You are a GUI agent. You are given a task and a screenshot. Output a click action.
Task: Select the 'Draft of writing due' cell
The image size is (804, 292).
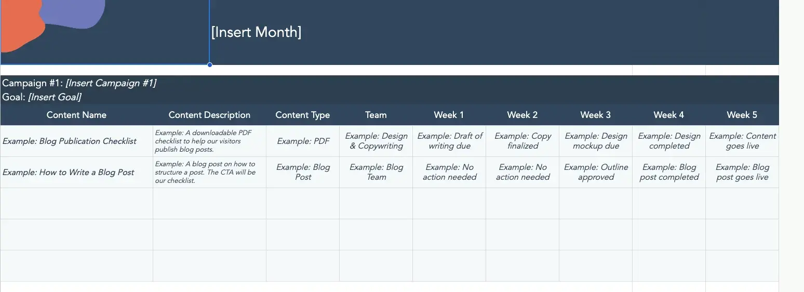[x=449, y=141]
